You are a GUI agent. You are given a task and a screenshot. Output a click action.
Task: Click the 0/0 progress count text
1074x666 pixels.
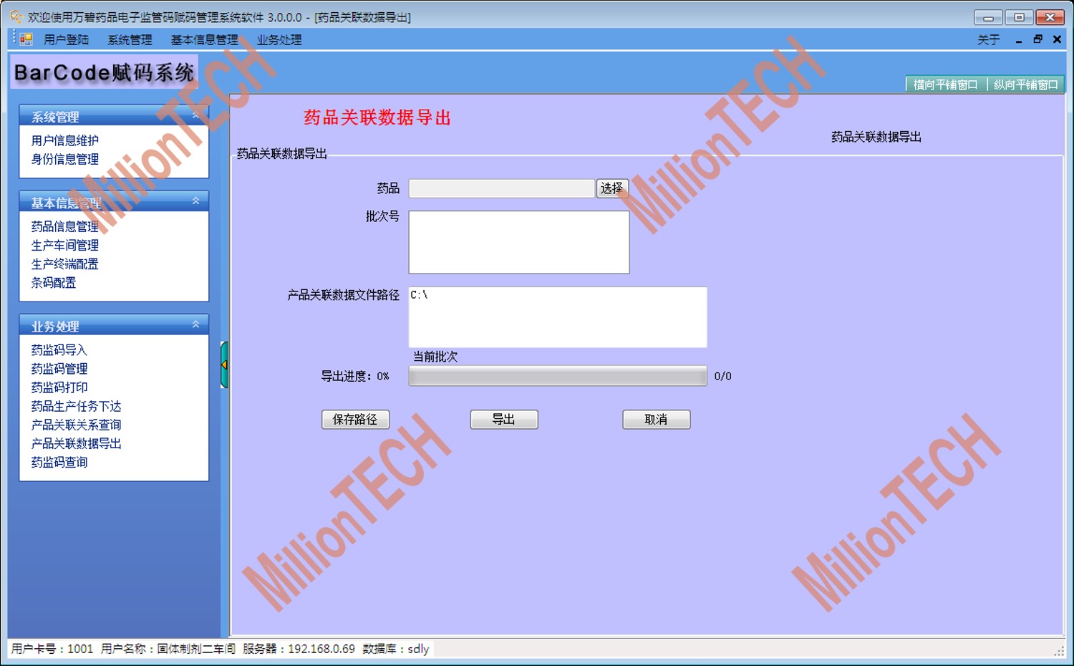click(x=723, y=376)
